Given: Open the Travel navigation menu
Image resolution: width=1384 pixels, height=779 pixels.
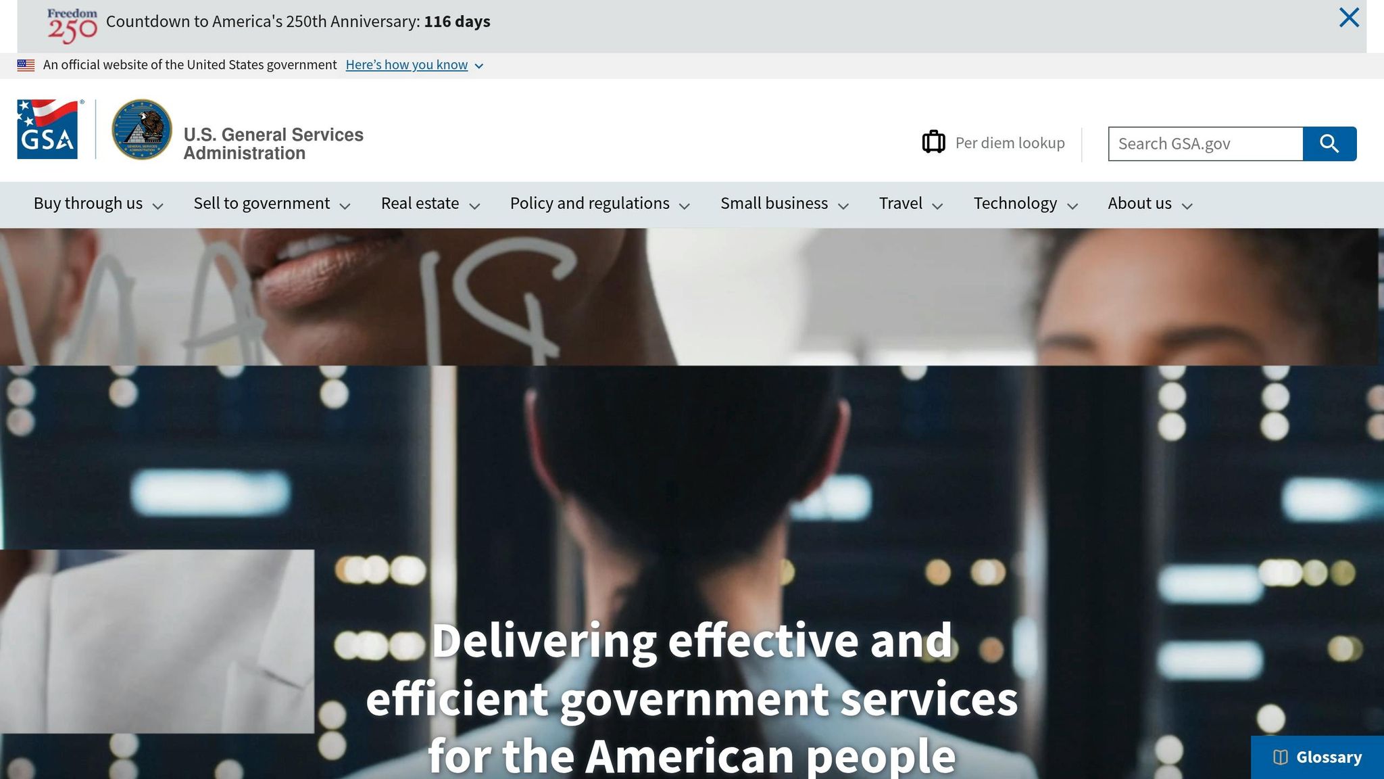Looking at the screenshot, I should click(911, 204).
